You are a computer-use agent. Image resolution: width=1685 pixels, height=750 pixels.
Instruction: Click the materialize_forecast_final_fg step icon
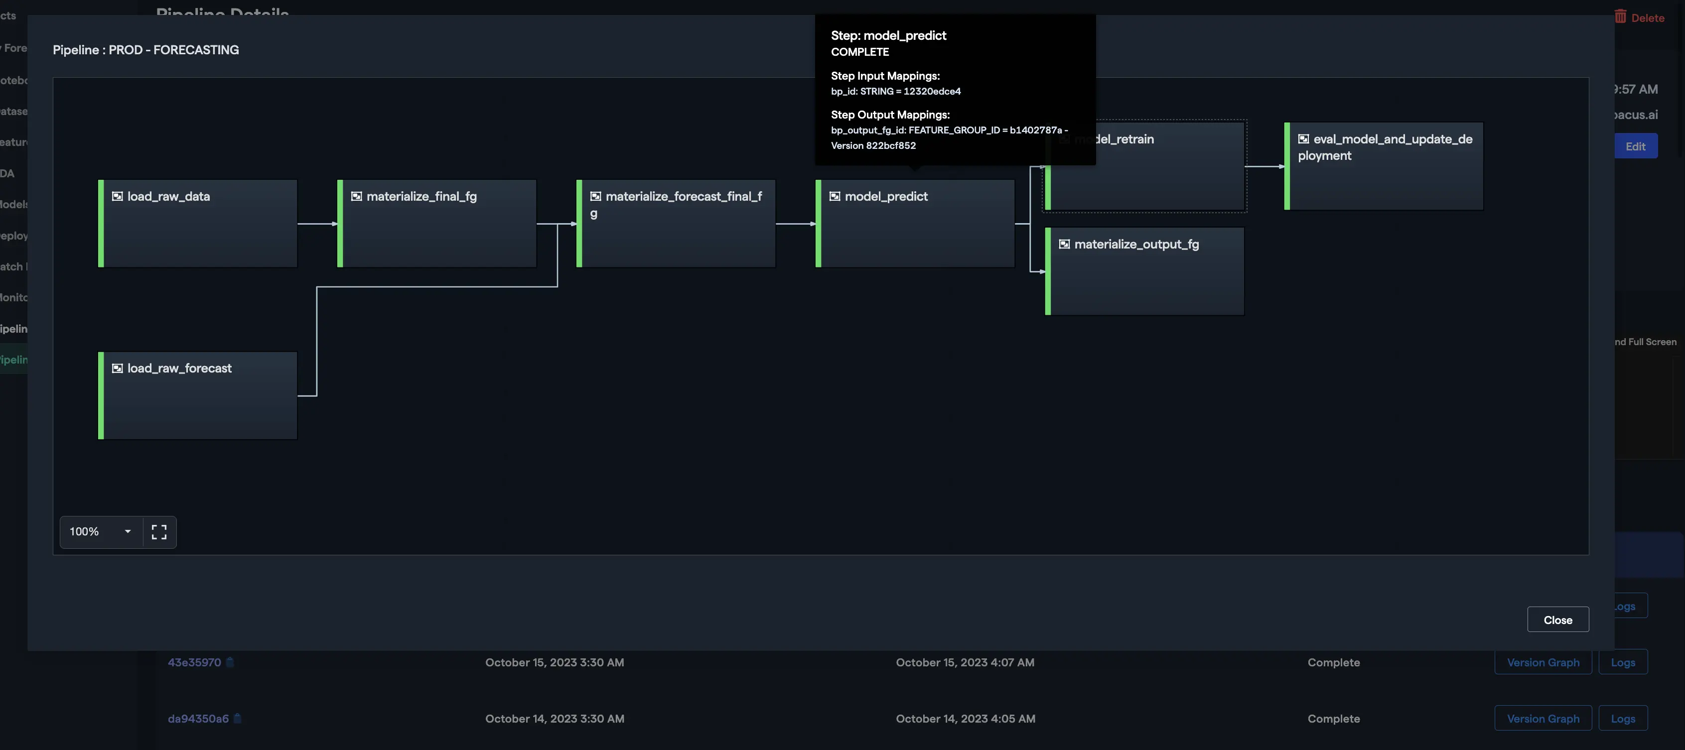coord(595,196)
